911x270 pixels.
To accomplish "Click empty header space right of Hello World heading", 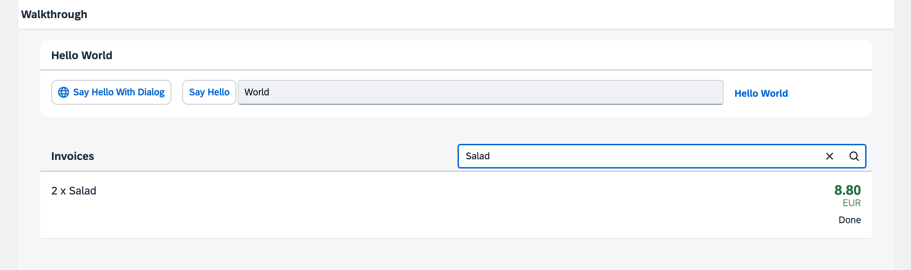I will pos(460,55).
